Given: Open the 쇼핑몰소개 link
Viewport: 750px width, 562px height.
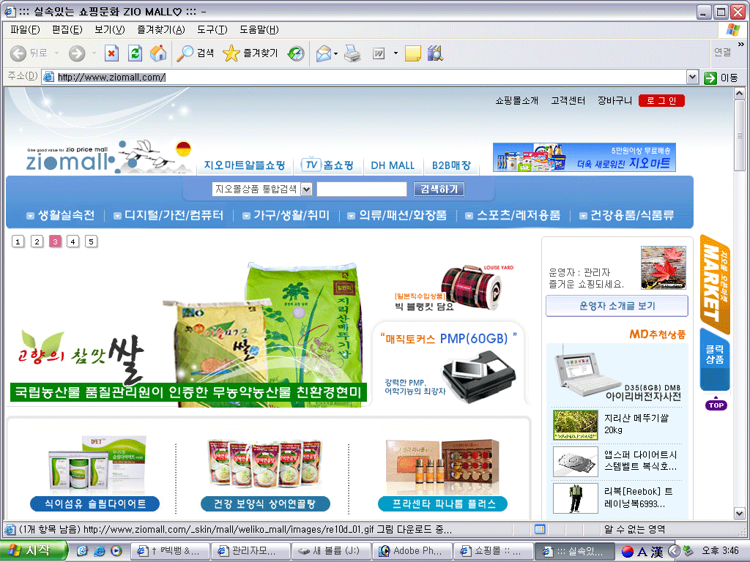Looking at the screenshot, I should pyautogui.click(x=516, y=100).
